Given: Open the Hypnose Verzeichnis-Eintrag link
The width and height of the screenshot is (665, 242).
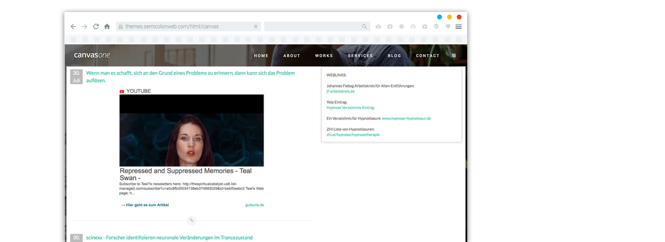Looking at the screenshot, I should click(350, 107).
